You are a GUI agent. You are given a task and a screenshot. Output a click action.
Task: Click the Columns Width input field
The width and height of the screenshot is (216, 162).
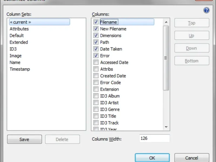[x=154, y=139]
